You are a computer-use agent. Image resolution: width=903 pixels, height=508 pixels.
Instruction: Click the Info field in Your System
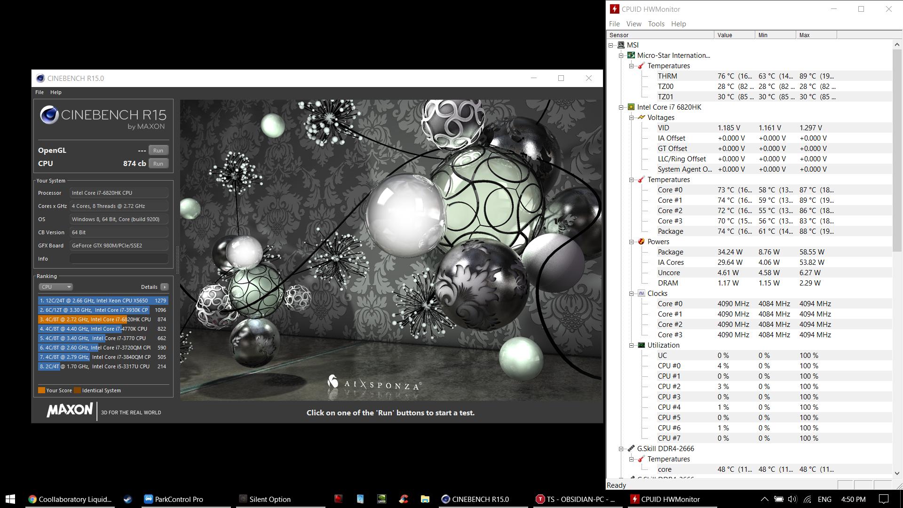119,259
